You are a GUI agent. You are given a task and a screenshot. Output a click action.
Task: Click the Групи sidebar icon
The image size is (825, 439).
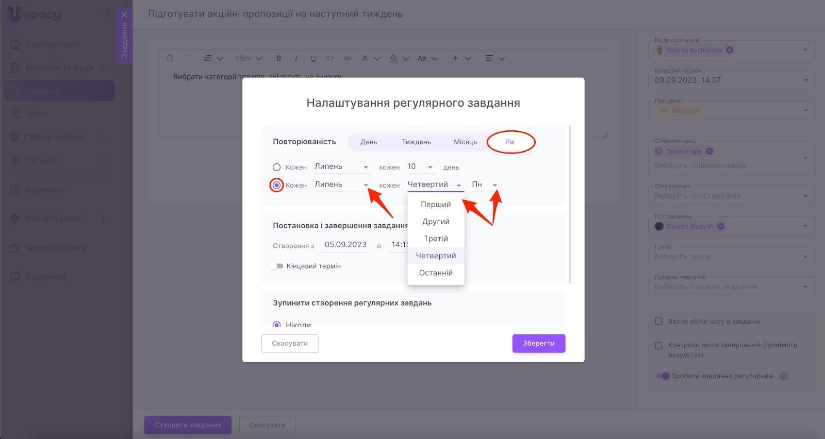click(15, 113)
